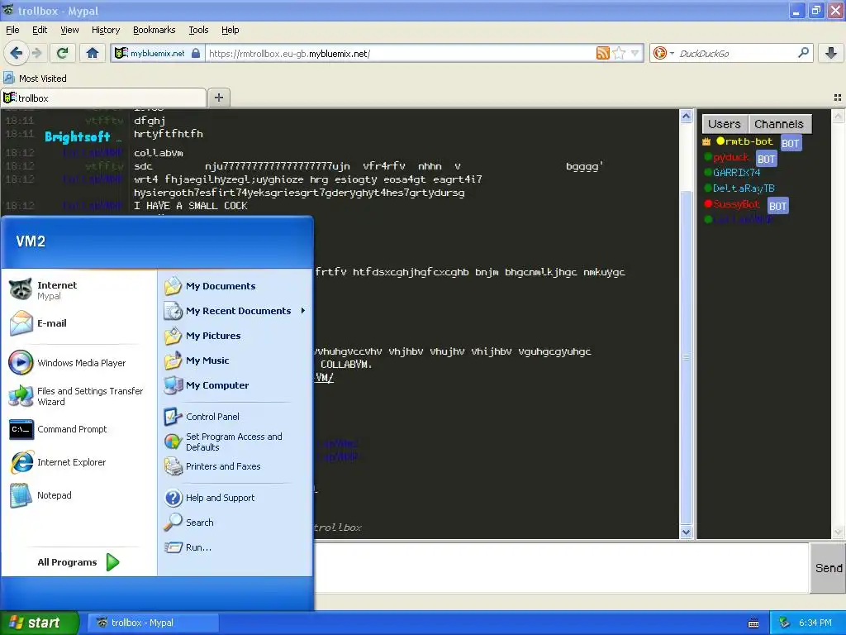846x635 pixels.
Task: Expand My Recent Documents submenu
Action: point(235,311)
